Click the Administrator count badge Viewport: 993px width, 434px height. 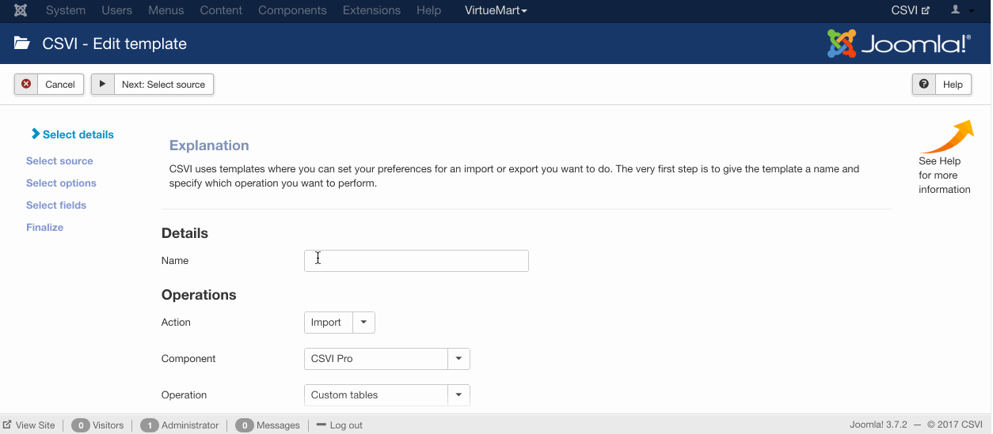[x=149, y=425]
